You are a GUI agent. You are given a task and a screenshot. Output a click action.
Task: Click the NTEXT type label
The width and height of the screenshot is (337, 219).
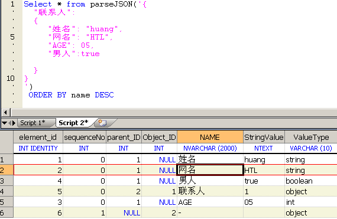[264, 148]
